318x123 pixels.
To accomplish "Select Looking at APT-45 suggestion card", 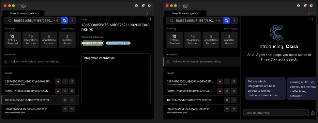I will pyautogui.click(x=302, y=88).
